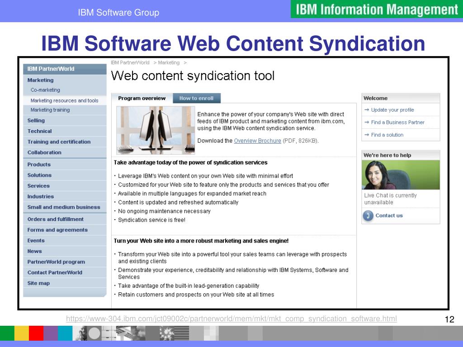Click the yellow footer color square

pos(22,333)
